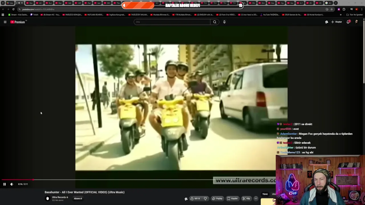Click the video title Basshunter - All I Ever Wanted
Image resolution: width=365 pixels, height=205 pixels.
[x=84, y=192]
